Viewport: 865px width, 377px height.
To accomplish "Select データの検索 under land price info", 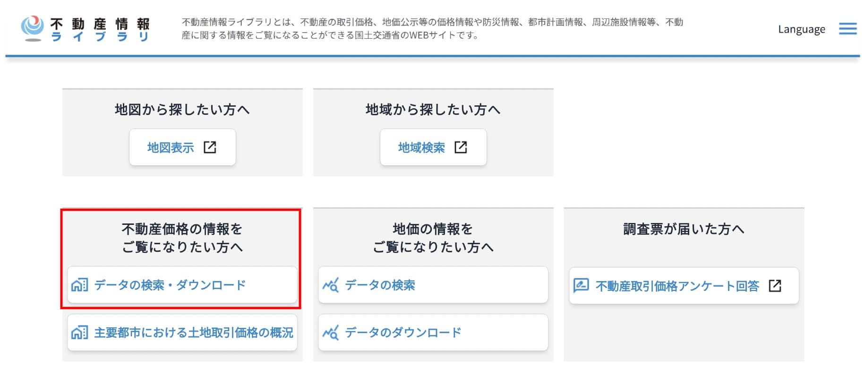I will pos(433,285).
